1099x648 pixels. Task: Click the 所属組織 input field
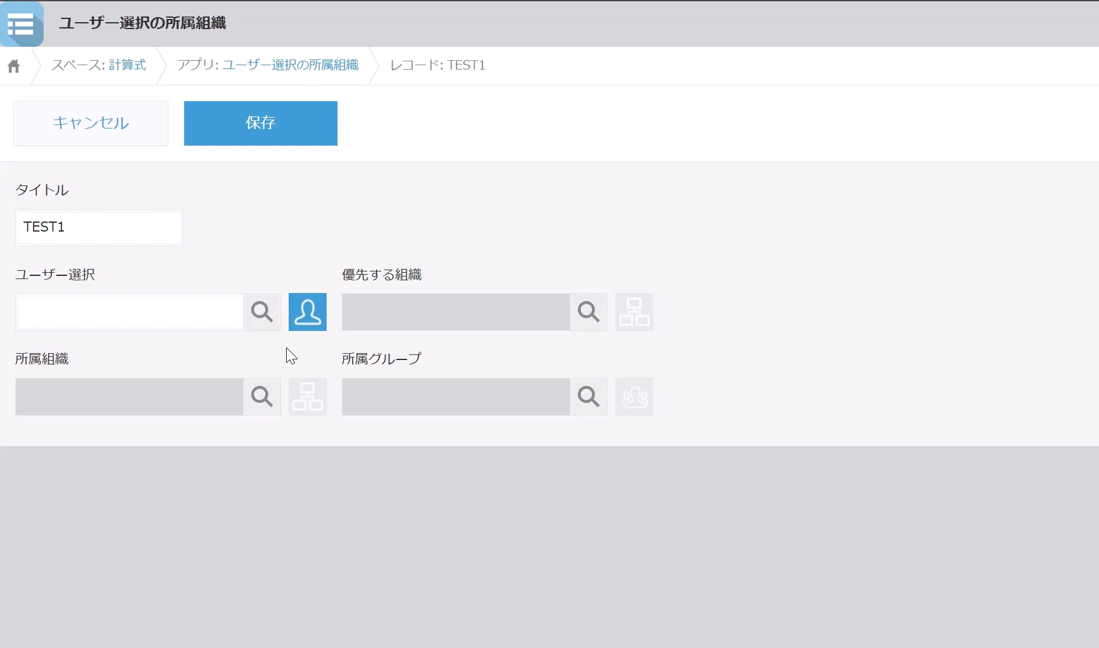[x=130, y=397]
